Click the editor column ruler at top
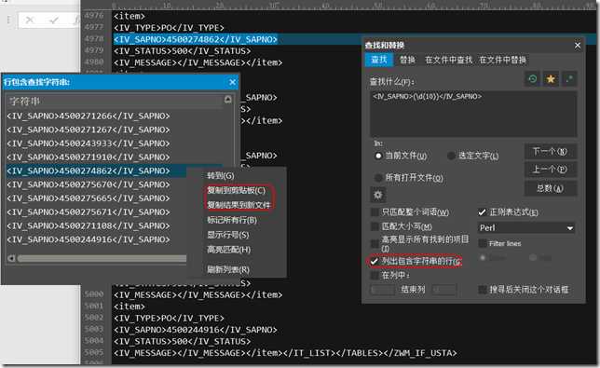 [354, 6]
